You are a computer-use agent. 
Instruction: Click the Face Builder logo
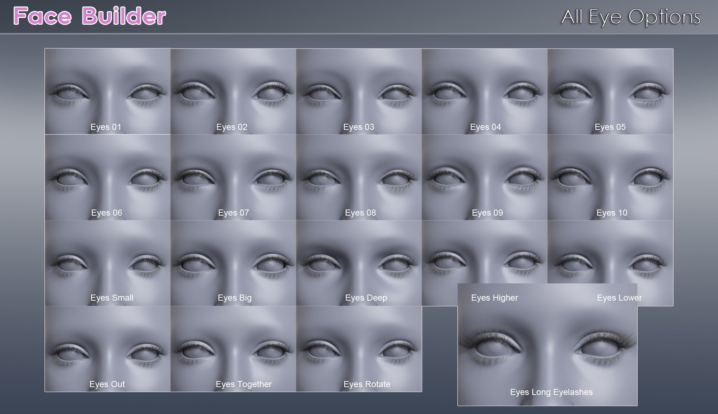coord(89,16)
